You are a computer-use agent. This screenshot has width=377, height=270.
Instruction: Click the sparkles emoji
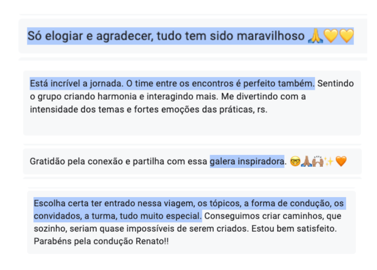pos(329,162)
